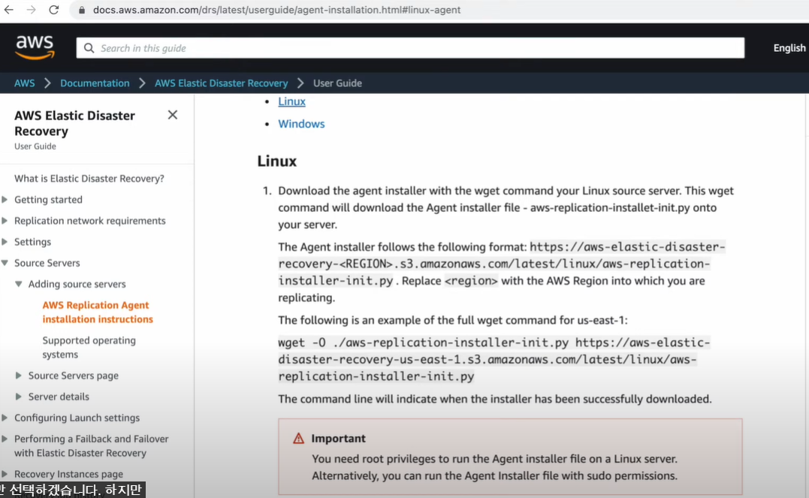Open Recovery Instances page item

tap(68, 474)
